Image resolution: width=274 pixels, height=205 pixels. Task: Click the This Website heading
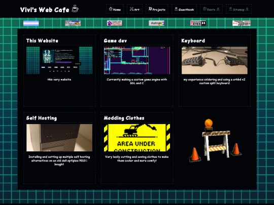coord(42,41)
